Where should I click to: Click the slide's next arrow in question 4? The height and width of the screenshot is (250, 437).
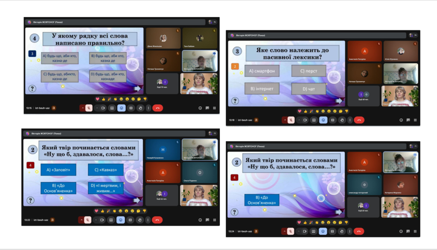(x=137, y=88)
